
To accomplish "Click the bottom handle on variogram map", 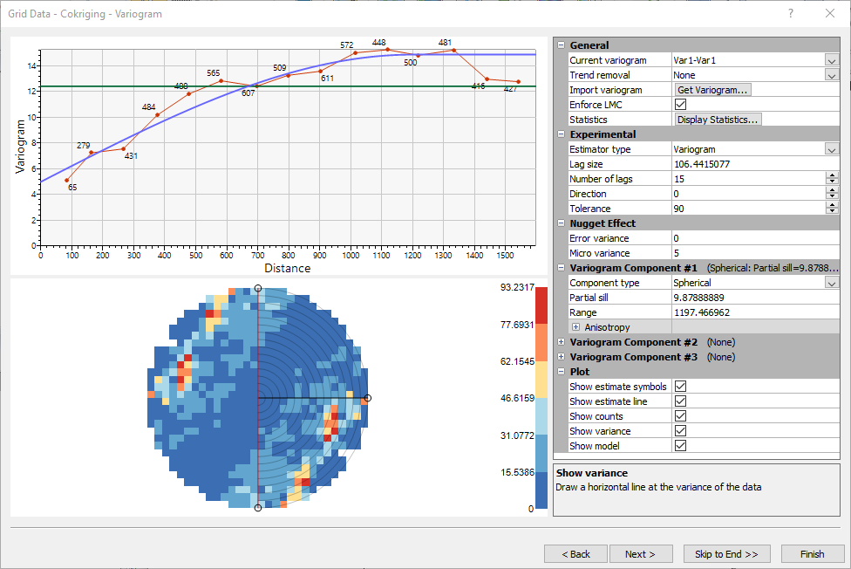I will (258, 508).
